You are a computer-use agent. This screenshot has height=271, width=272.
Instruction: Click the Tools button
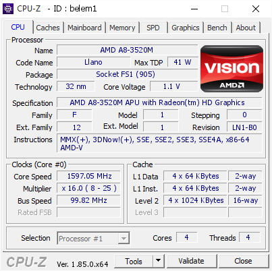pyautogui.click(x=134, y=261)
